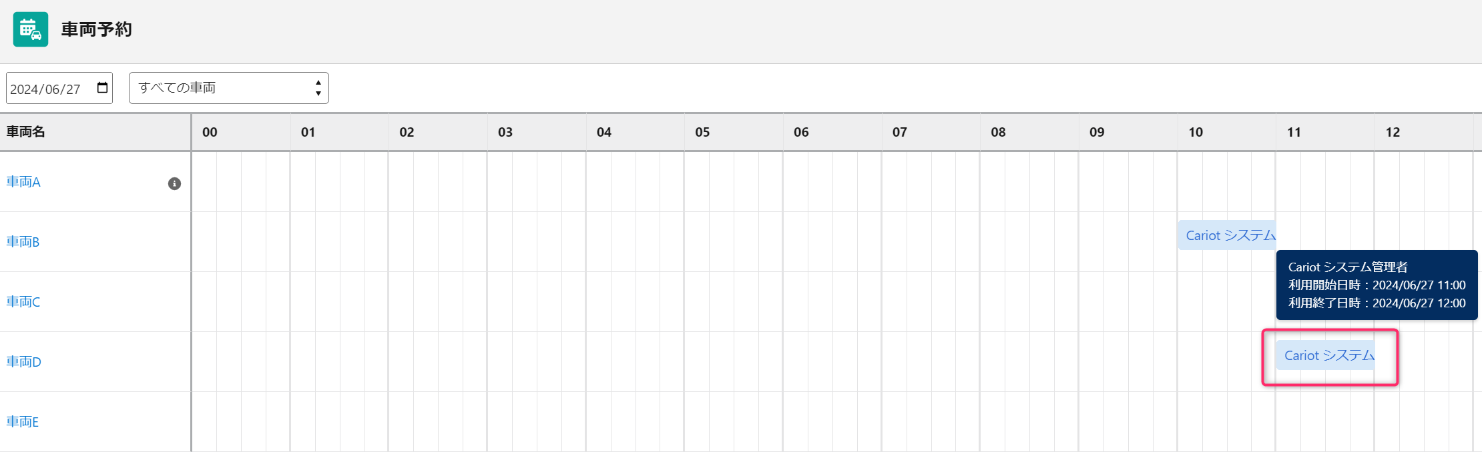
Task: Click the Cariot システム管理者 reservation tooltip
Action: [x=1377, y=285]
